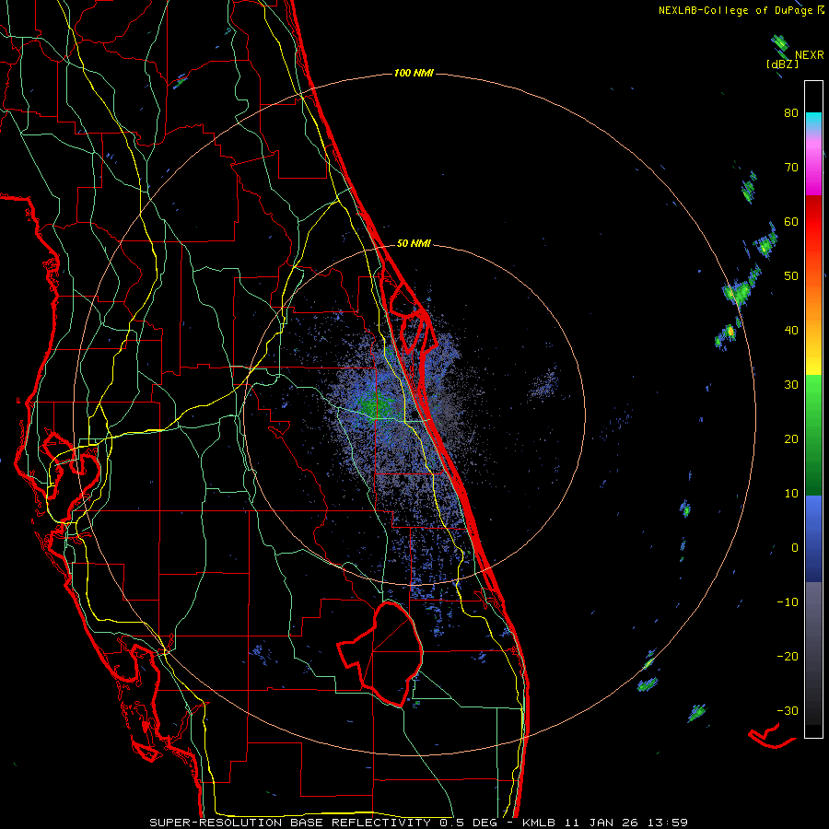Click the [dBZ] unit label
Viewport: 829px width, 829px height.
click(782, 64)
